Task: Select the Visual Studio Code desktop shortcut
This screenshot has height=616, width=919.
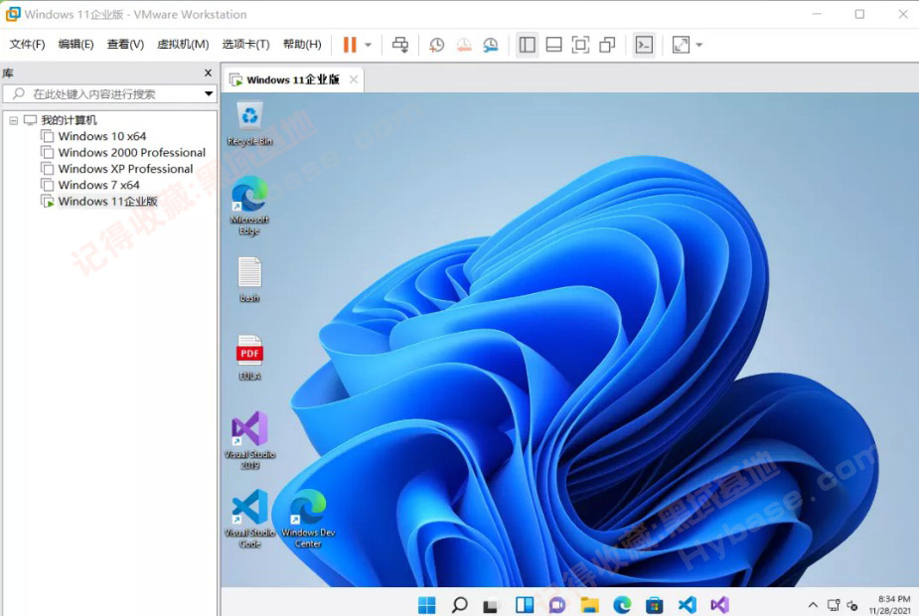Action: (x=249, y=519)
